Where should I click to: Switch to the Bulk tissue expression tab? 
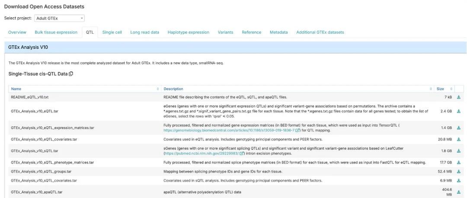point(56,32)
